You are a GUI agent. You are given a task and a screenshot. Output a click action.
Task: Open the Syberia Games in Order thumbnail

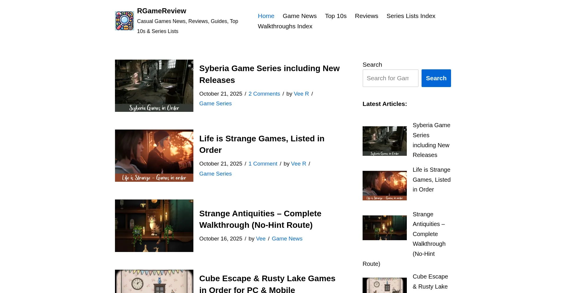pos(154,86)
